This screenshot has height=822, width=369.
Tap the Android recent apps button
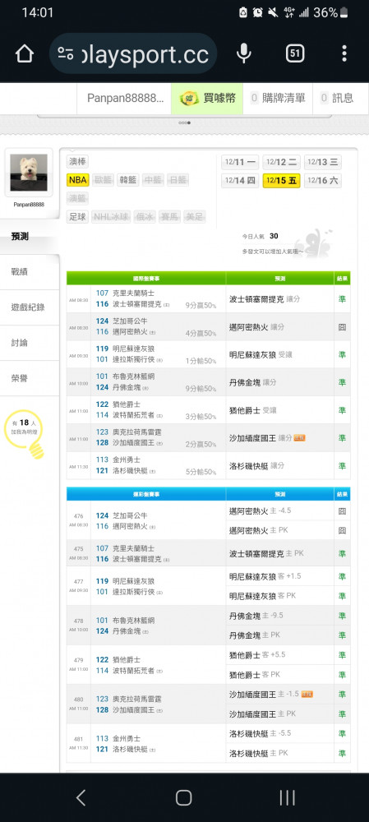pyautogui.click(x=288, y=798)
